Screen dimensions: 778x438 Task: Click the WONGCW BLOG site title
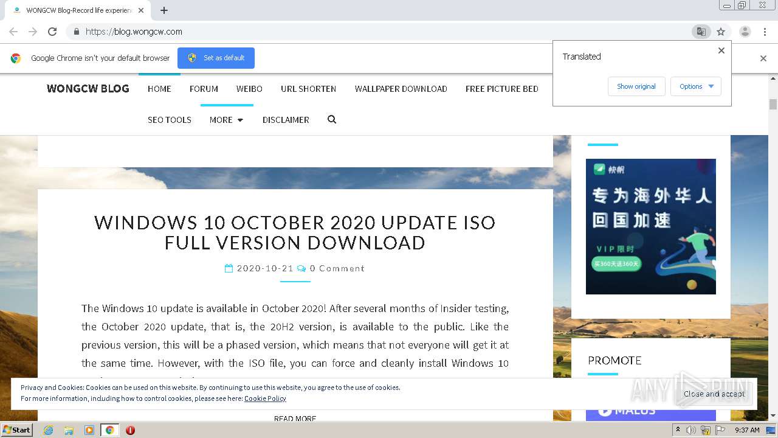[x=88, y=88]
